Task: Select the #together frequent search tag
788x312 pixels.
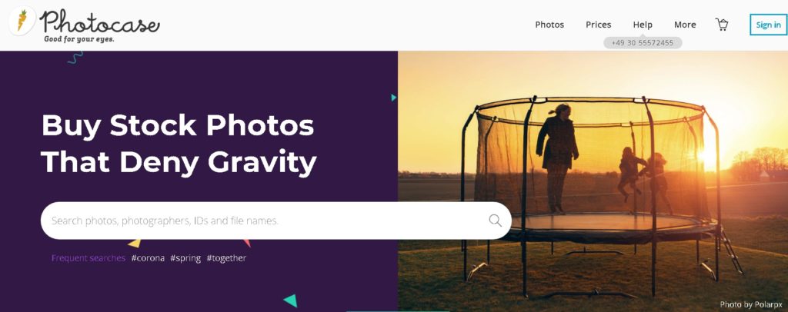Action: tap(227, 258)
